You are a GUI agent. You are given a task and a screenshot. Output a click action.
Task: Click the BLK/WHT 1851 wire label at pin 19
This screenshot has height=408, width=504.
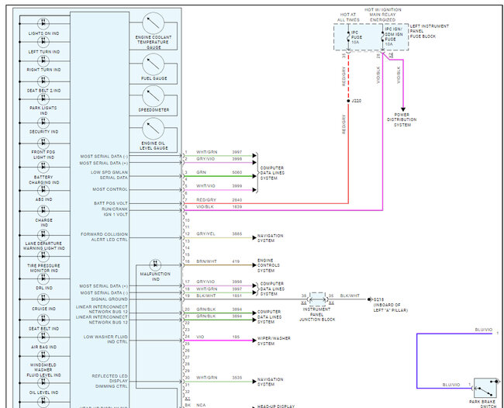tap(219, 296)
